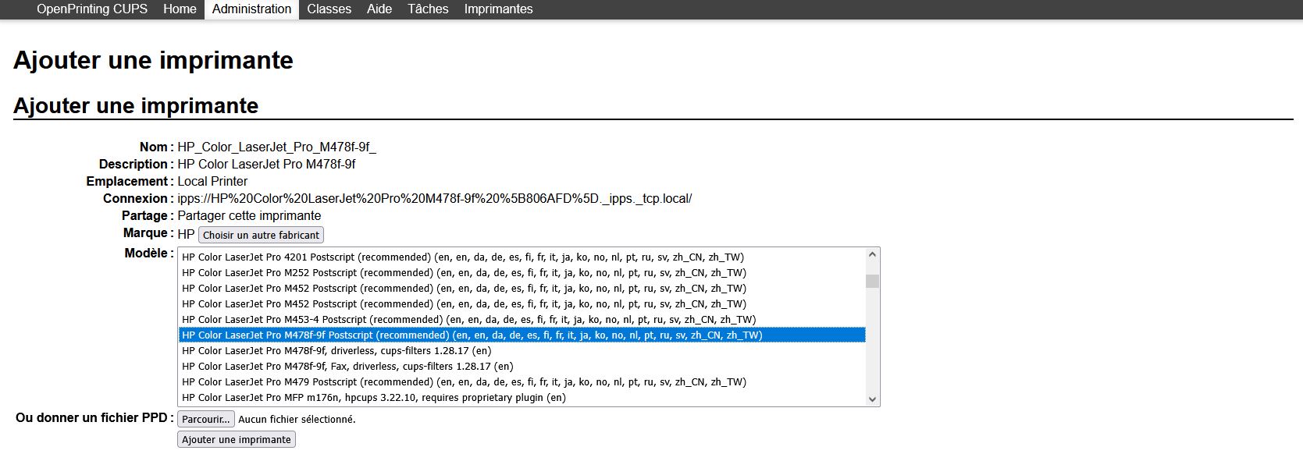Click the model list scroll down arrow

[872, 399]
